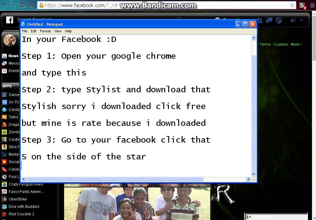Viewport: 316px width, 220px height.
Task: Click the text 'Step 1: Open your google chrome'
Action: [x=99, y=56]
